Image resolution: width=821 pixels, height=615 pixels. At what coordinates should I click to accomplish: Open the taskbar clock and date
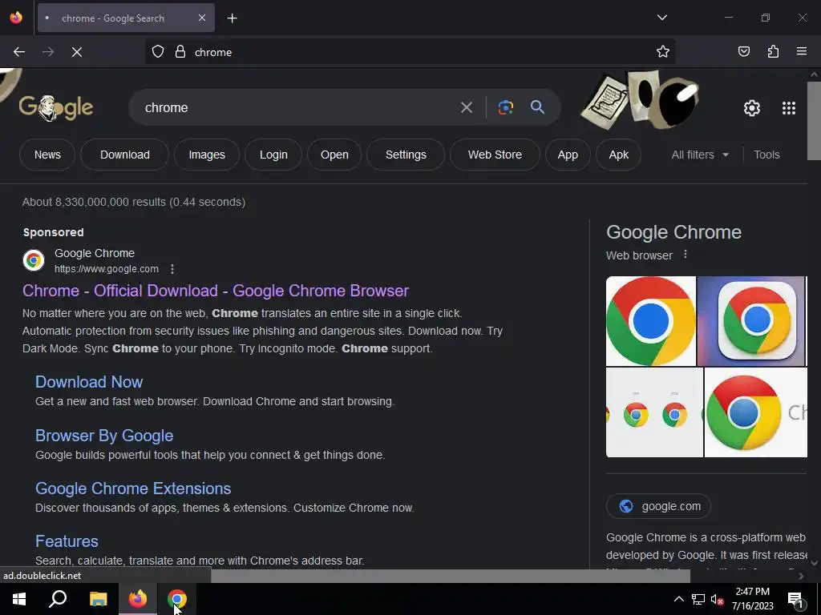pos(752,599)
